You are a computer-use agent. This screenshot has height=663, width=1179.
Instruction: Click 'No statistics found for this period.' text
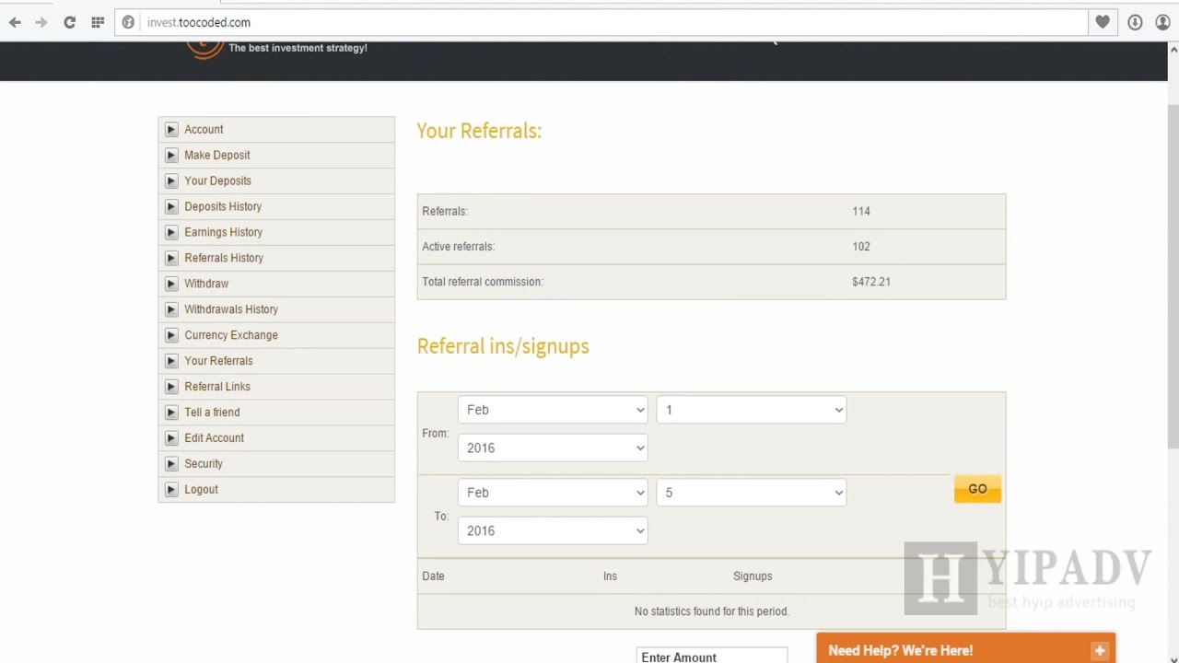(x=711, y=611)
